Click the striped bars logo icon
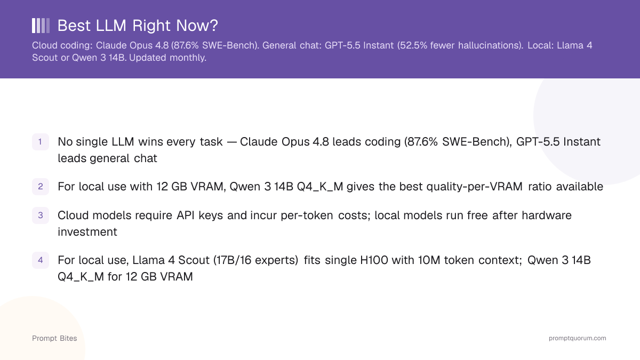This screenshot has height=360, width=640. pos(41,26)
